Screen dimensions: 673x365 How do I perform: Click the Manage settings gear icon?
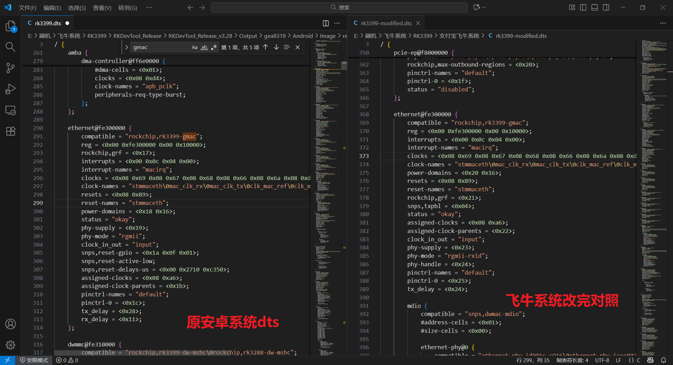tap(11, 345)
